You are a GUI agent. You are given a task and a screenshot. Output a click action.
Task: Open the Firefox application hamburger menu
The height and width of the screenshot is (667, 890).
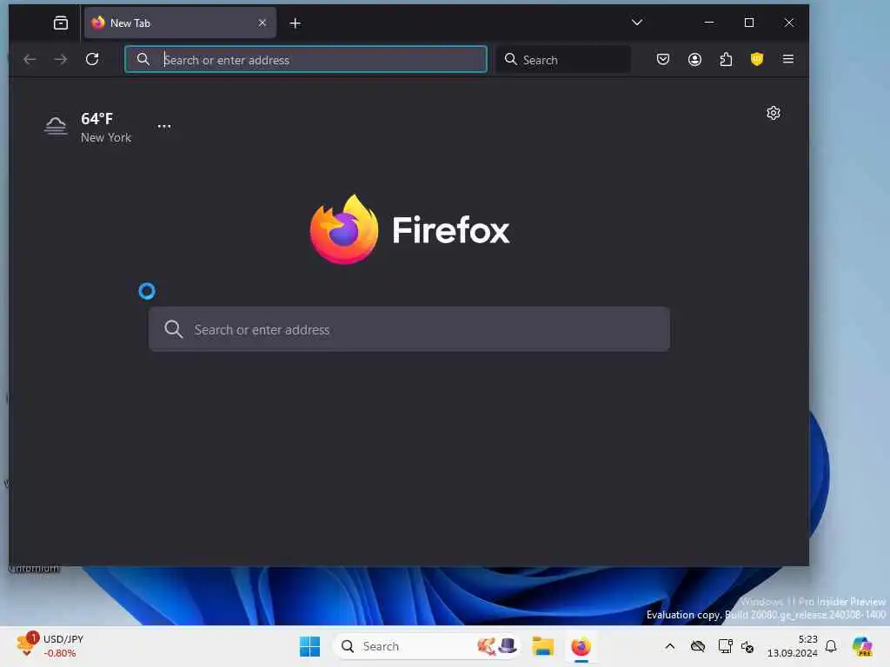[x=787, y=59]
